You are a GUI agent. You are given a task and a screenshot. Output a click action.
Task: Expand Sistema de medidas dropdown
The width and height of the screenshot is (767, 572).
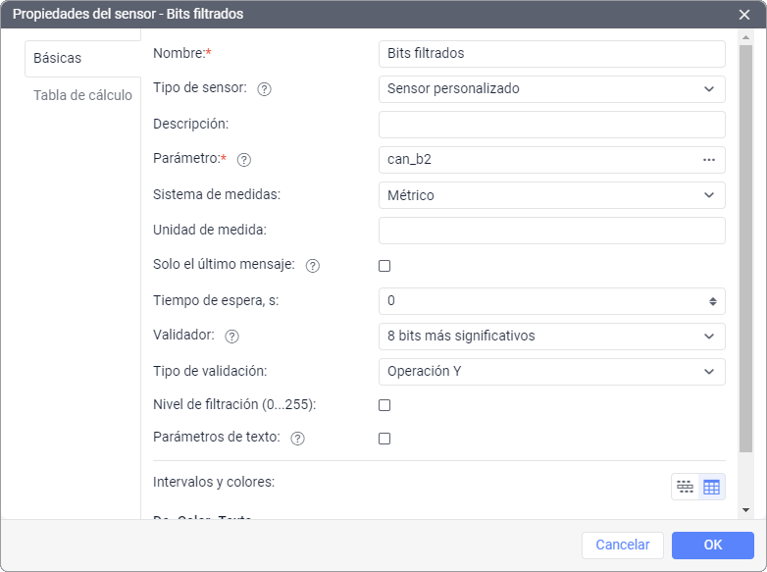[551, 195]
